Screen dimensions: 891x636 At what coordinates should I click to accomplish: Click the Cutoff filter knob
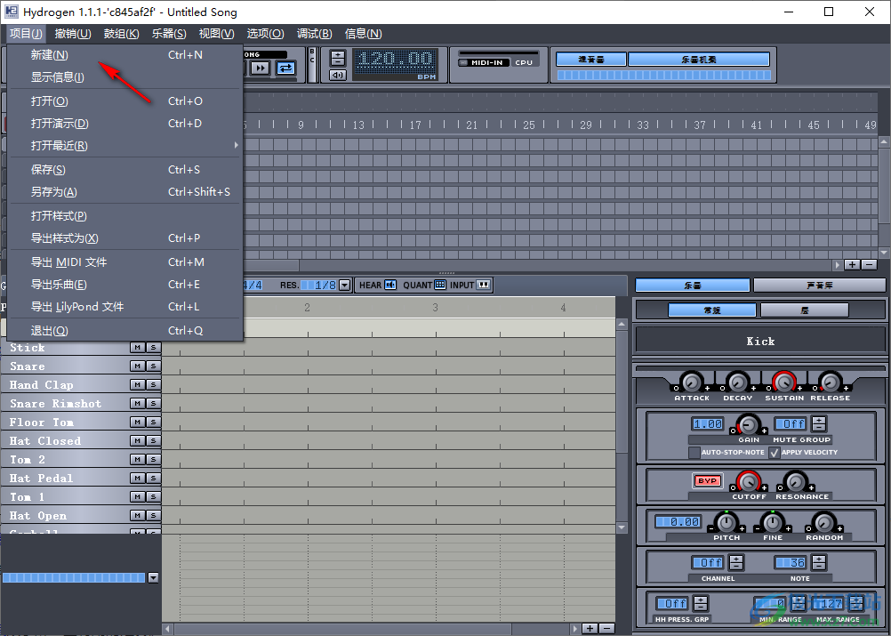(x=749, y=482)
